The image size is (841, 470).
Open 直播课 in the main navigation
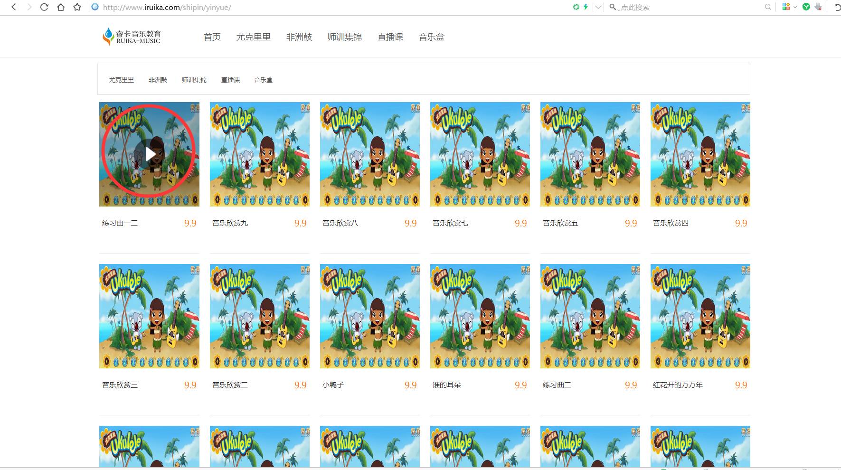coord(390,37)
